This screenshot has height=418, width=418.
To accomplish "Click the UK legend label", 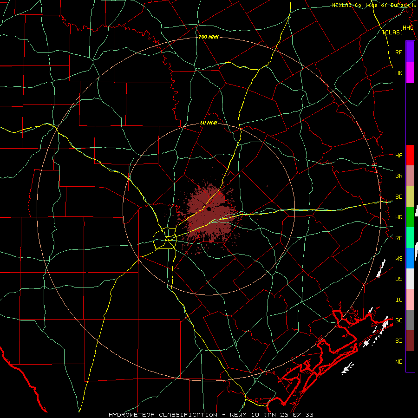I will (x=398, y=73).
